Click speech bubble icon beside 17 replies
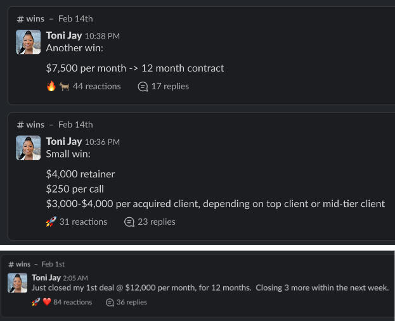Image resolution: width=395 pixels, height=321 pixels. pos(143,86)
